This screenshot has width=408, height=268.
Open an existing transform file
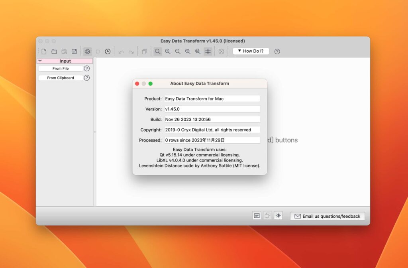54,51
